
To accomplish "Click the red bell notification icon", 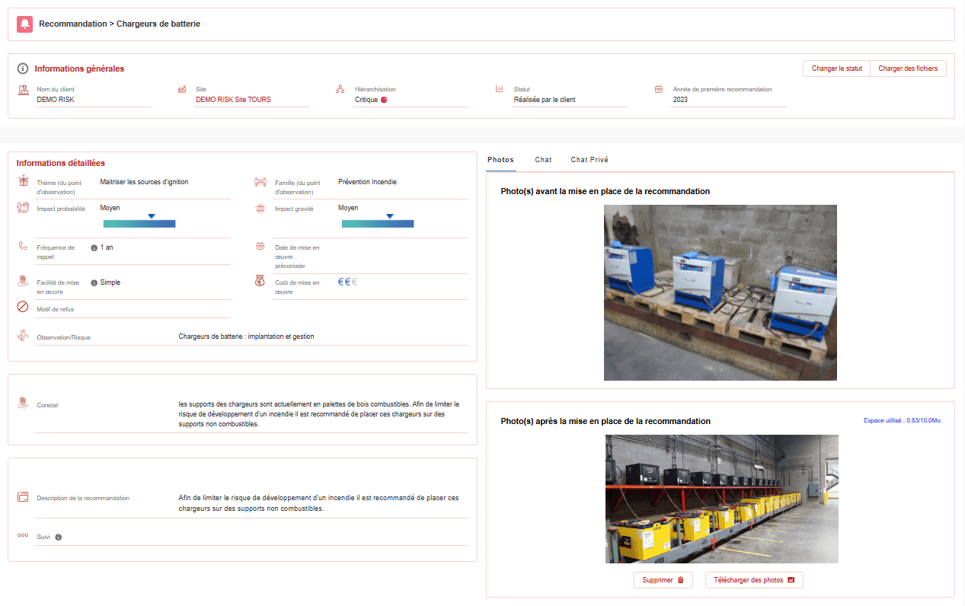I will (24, 24).
